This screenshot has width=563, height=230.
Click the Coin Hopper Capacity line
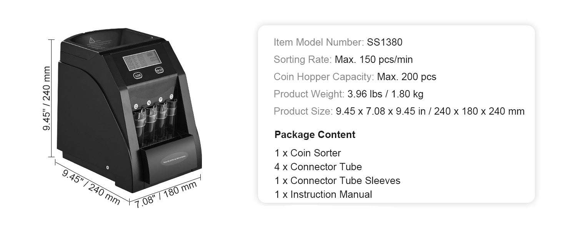point(355,77)
